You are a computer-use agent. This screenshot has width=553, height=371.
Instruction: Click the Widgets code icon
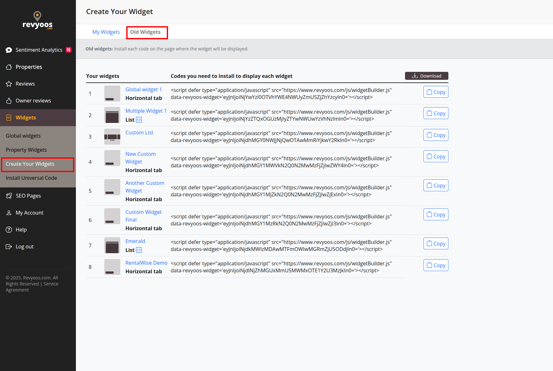9,118
